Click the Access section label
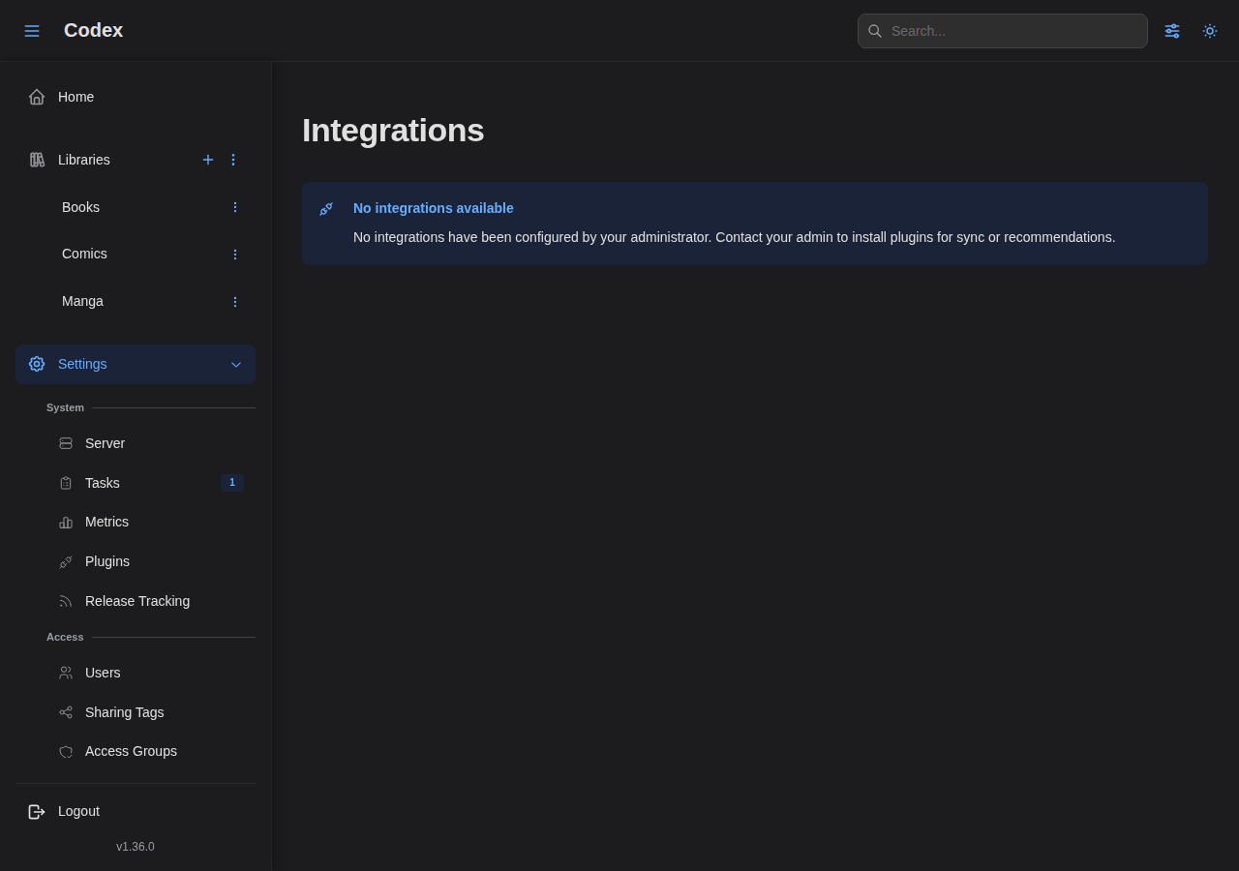The height and width of the screenshot is (871, 1239). (x=65, y=637)
